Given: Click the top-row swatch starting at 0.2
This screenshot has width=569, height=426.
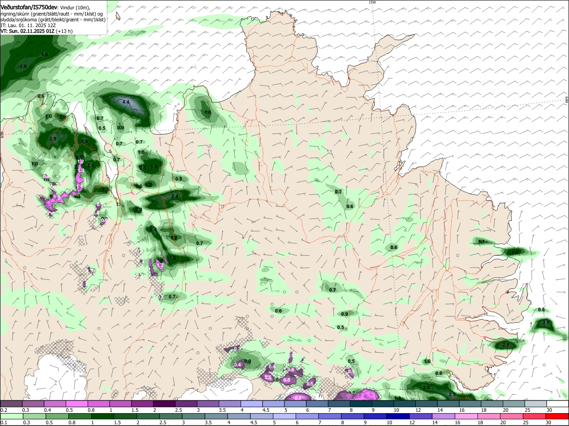Looking at the screenshot, I should pyautogui.click(x=11, y=404).
